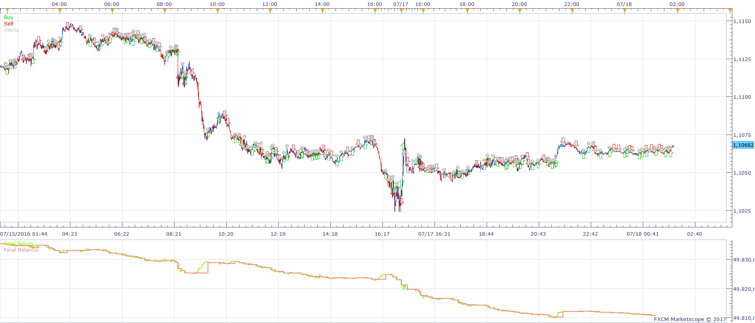Click the 10:20 time axis label
The width and height of the screenshot is (755, 323).
point(226,234)
